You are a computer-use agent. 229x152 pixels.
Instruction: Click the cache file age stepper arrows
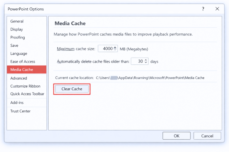[x=146, y=62]
